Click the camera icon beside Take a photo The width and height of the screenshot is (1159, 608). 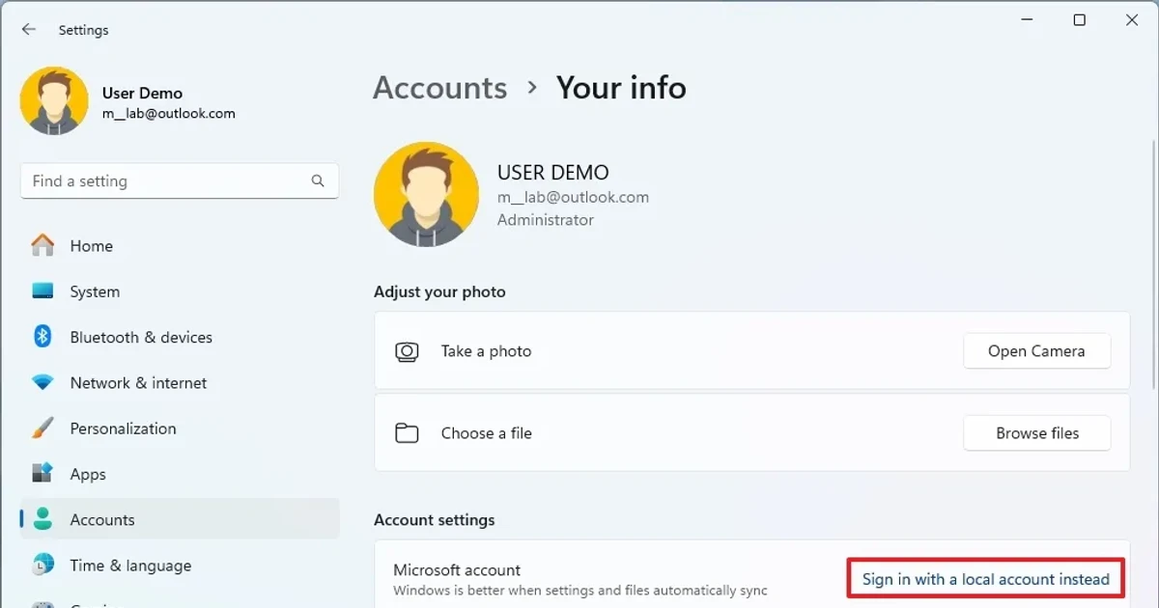408,351
